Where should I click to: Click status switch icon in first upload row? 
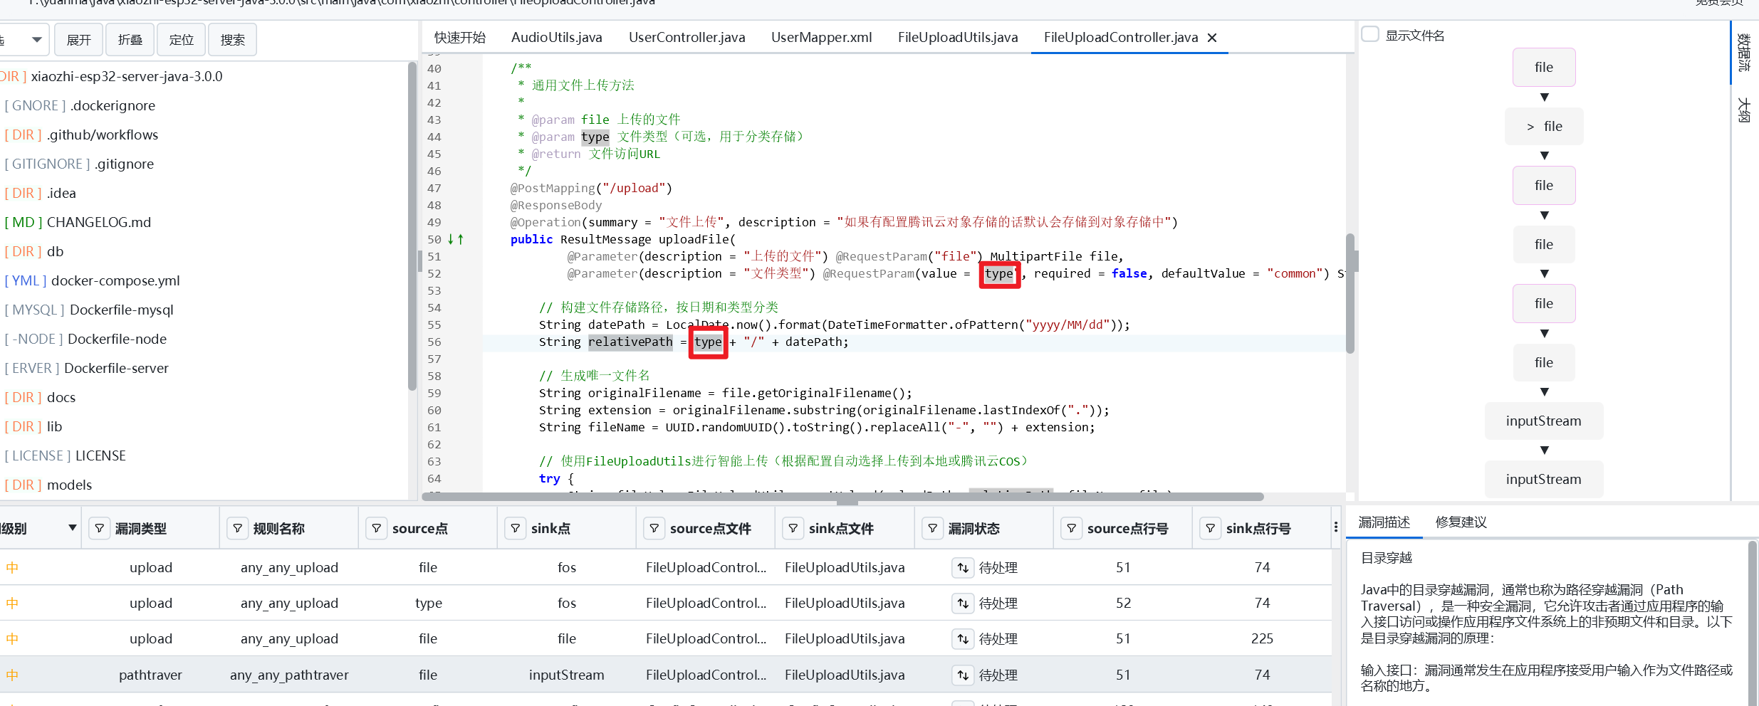coord(963,568)
